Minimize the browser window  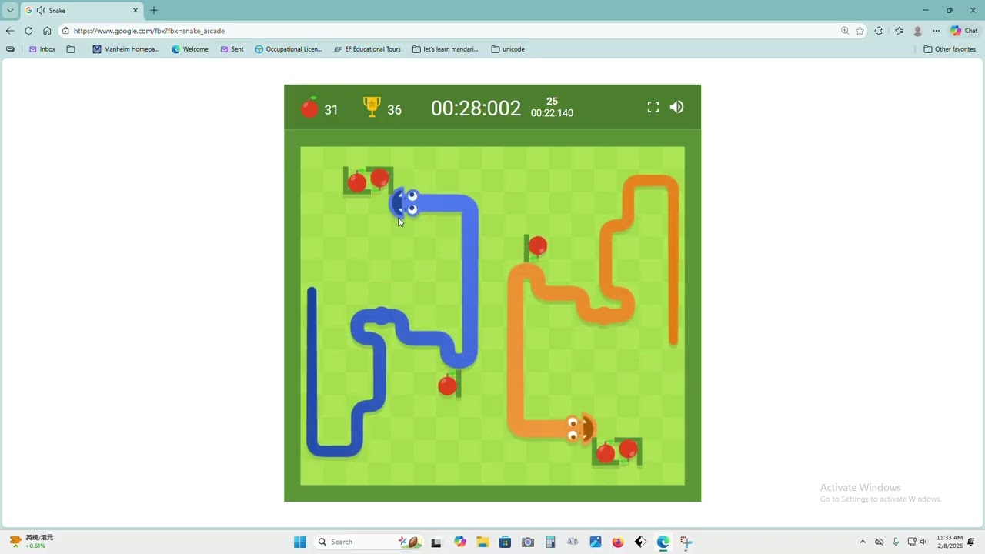pos(925,11)
